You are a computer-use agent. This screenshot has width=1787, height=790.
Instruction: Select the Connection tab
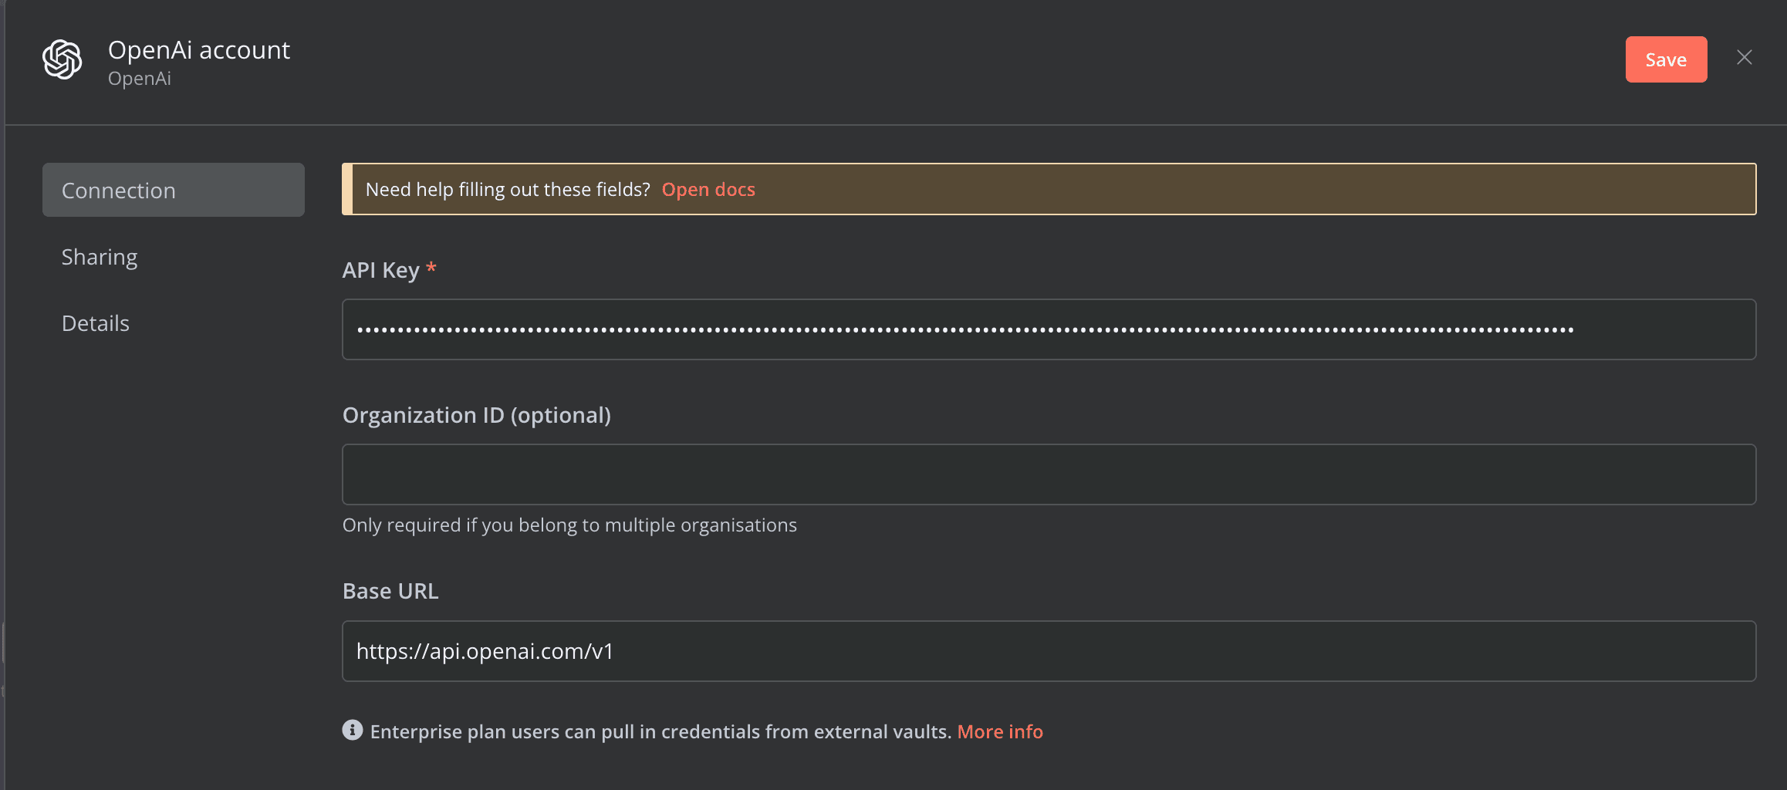coord(174,190)
